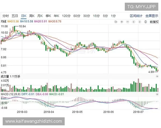This screenshot has height=128, width=161.
Task: Click the MA5:5.38 legend label
Action: [13, 21]
